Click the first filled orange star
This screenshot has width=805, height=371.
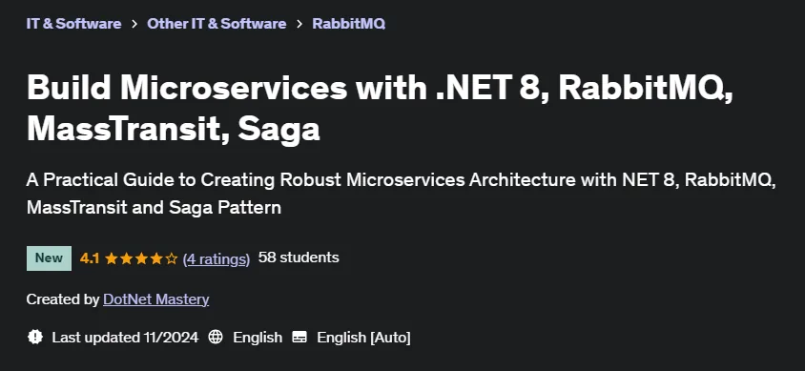(112, 258)
